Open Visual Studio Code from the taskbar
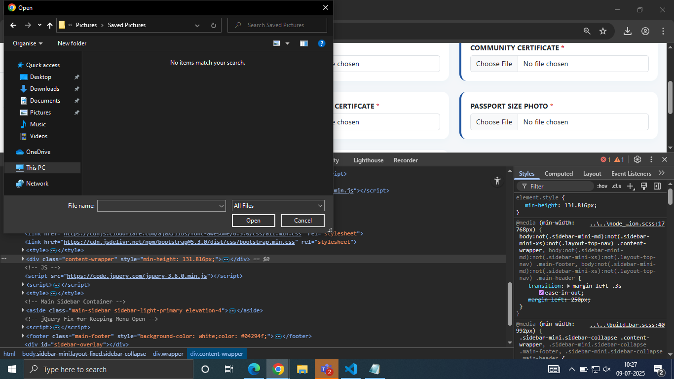674x379 pixels. (350, 369)
